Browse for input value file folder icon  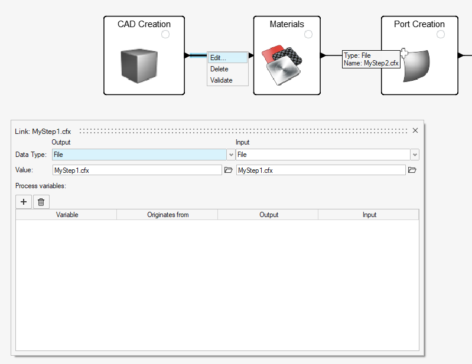[412, 170]
